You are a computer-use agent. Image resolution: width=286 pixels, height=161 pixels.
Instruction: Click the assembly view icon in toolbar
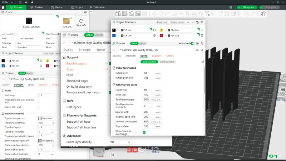(x=263, y=14)
